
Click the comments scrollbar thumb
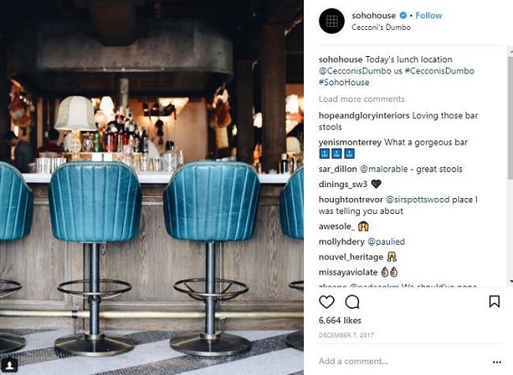click(x=510, y=118)
